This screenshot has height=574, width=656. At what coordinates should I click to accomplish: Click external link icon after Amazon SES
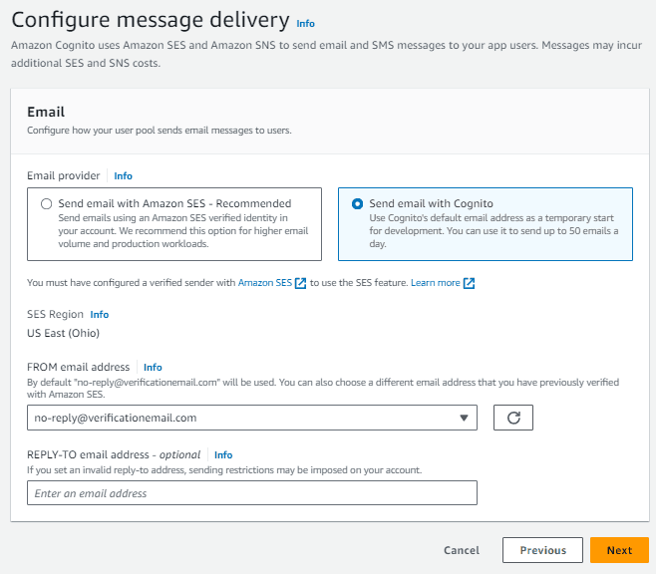click(x=300, y=283)
